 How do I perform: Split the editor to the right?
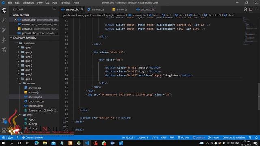click(x=251, y=9)
